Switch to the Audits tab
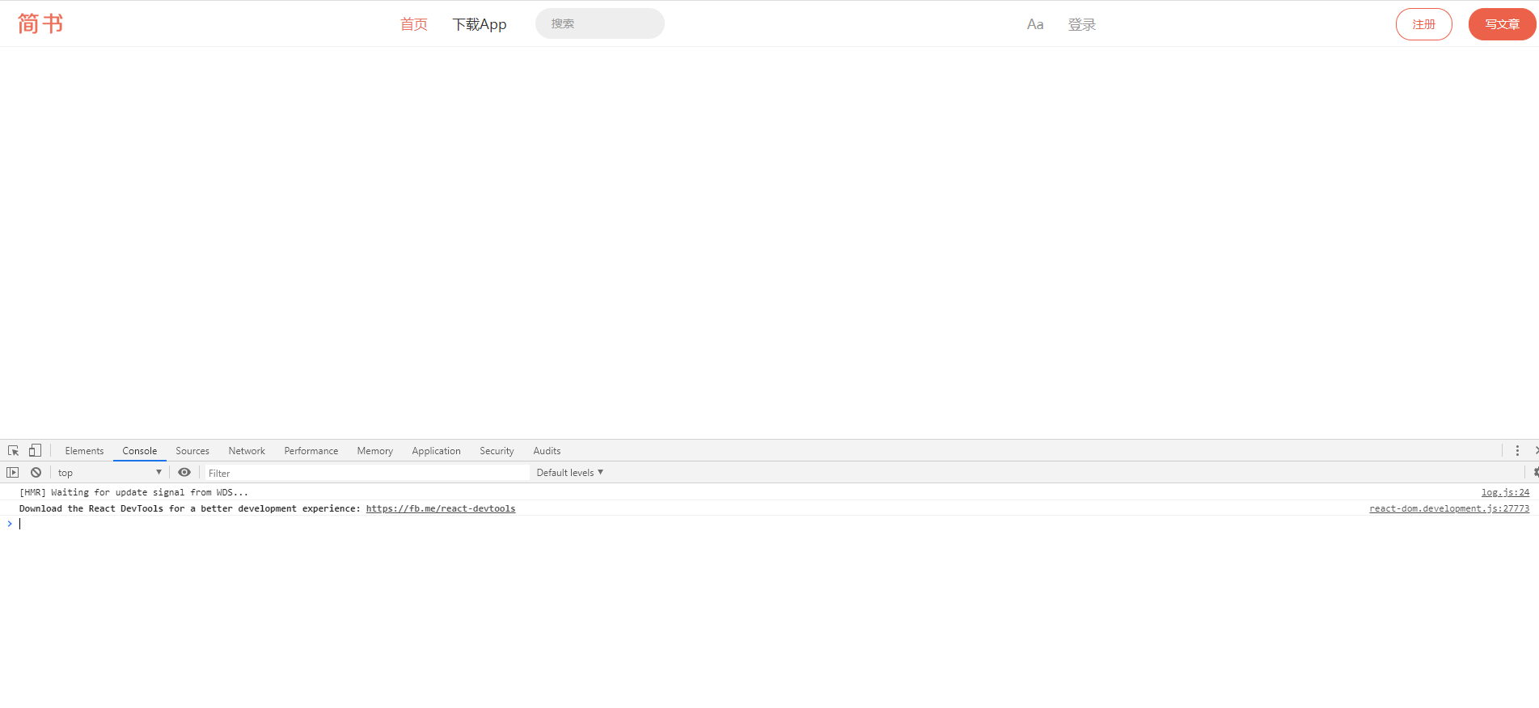The image size is (1539, 708). (547, 451)
